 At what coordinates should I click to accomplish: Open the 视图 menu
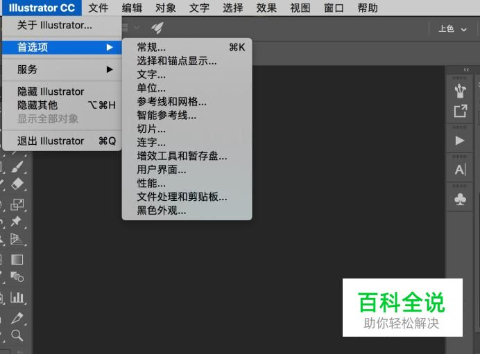[300, 8]
